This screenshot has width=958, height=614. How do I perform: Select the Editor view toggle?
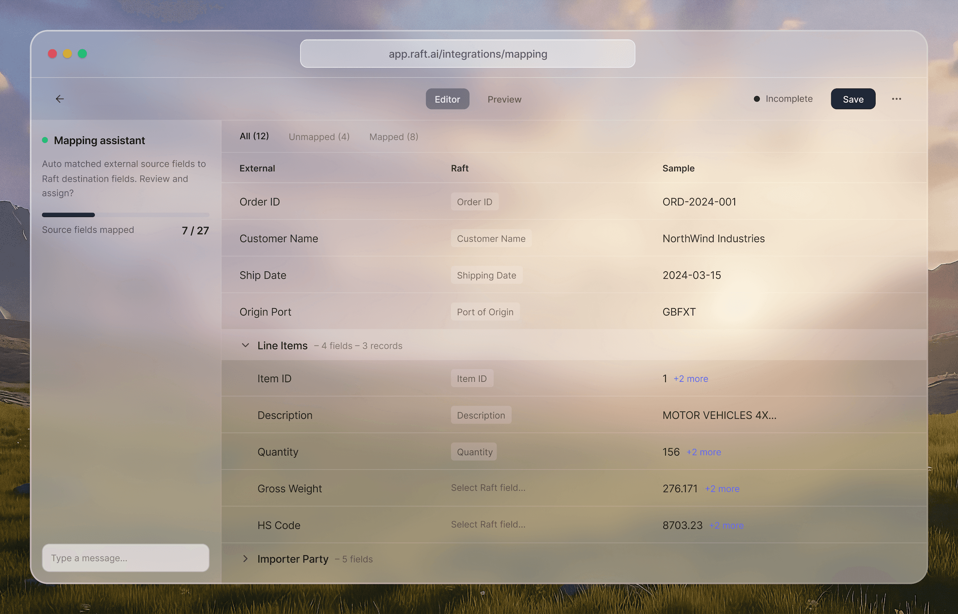447,99
